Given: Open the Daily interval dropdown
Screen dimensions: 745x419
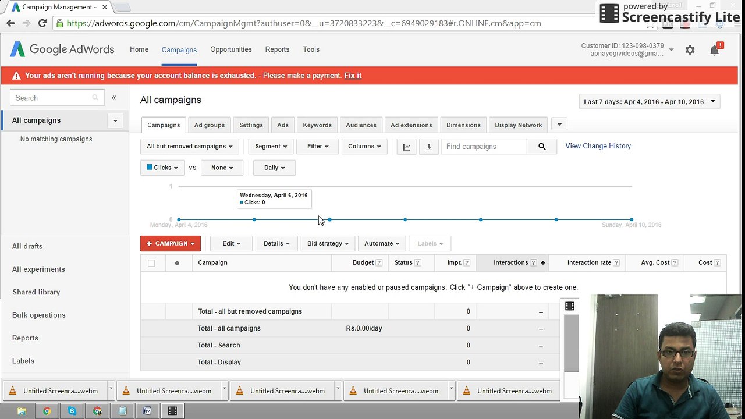Looking at the screenshot, I should 274,168.
